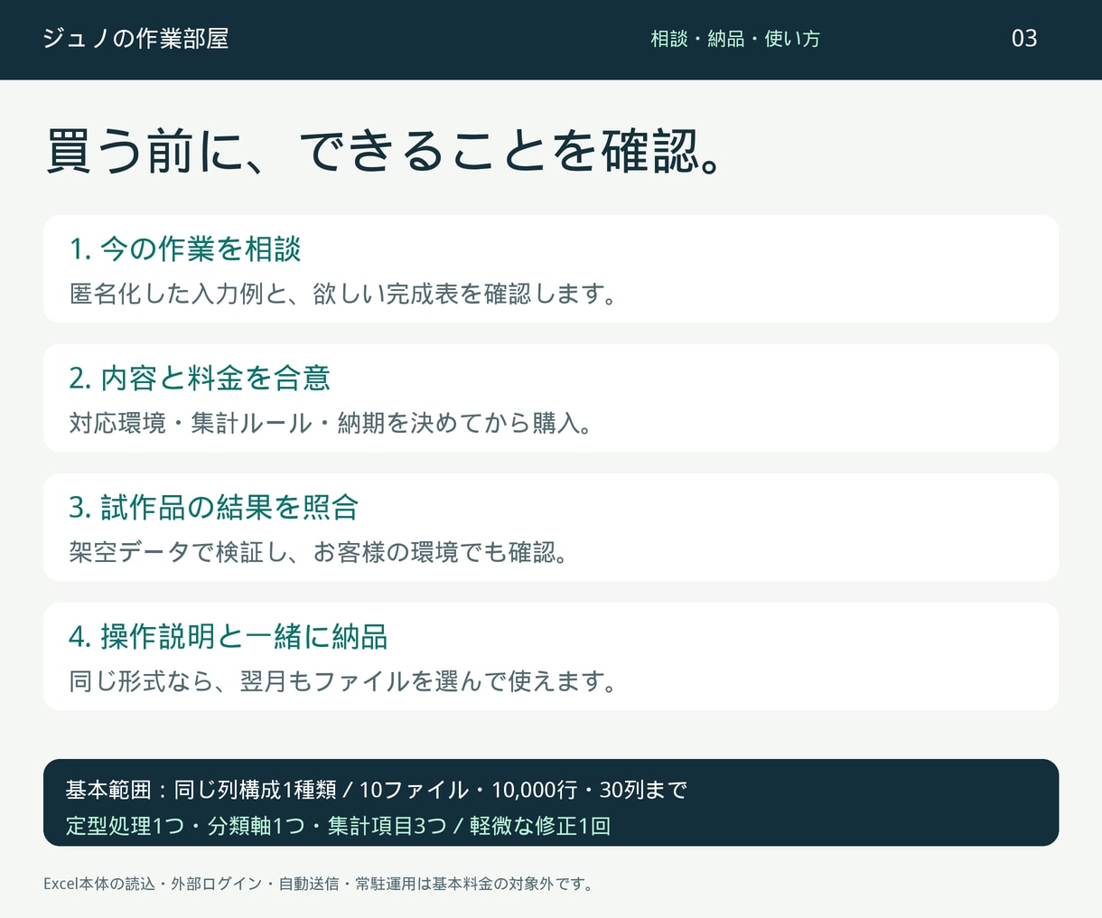The width and height of the screenshot is (1102, 918).
Task: Click footnote starting Excel本体の読込
Action: (x=319, y=884)
